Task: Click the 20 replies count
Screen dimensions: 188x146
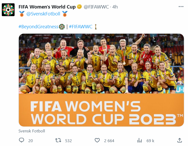Action: [30, 141]
